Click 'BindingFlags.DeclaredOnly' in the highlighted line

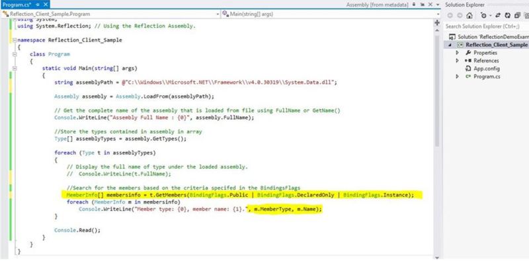[296, 195]
